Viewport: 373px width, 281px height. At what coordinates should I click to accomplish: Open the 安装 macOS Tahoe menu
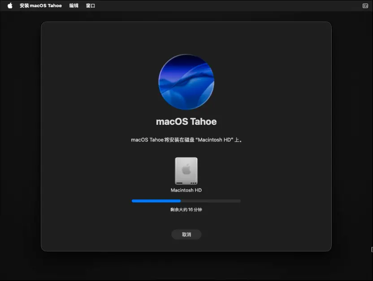tap(41, 6)
